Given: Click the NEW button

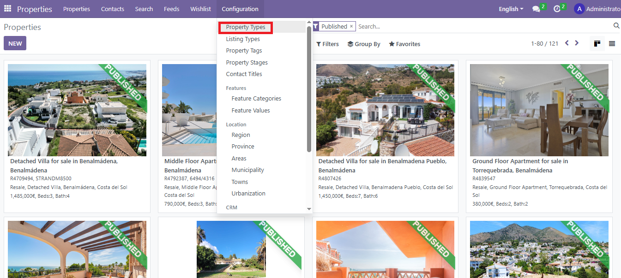Looking at the screenshot, I should [15, 43].
